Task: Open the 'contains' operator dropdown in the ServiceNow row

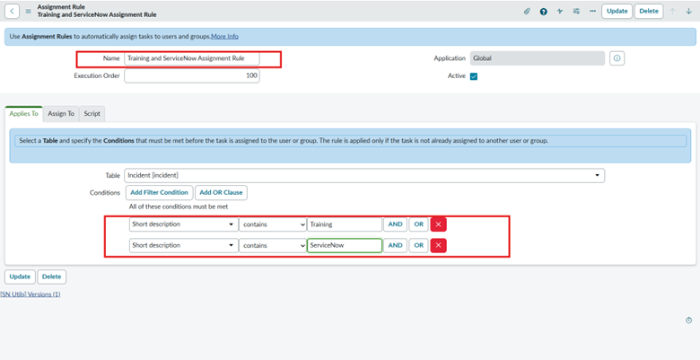Action: 272,245
